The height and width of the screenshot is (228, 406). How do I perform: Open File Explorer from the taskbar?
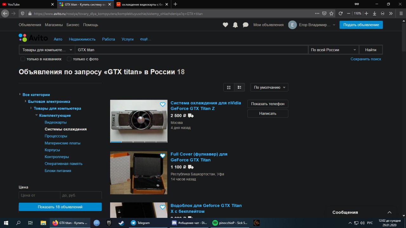[43, 223]
